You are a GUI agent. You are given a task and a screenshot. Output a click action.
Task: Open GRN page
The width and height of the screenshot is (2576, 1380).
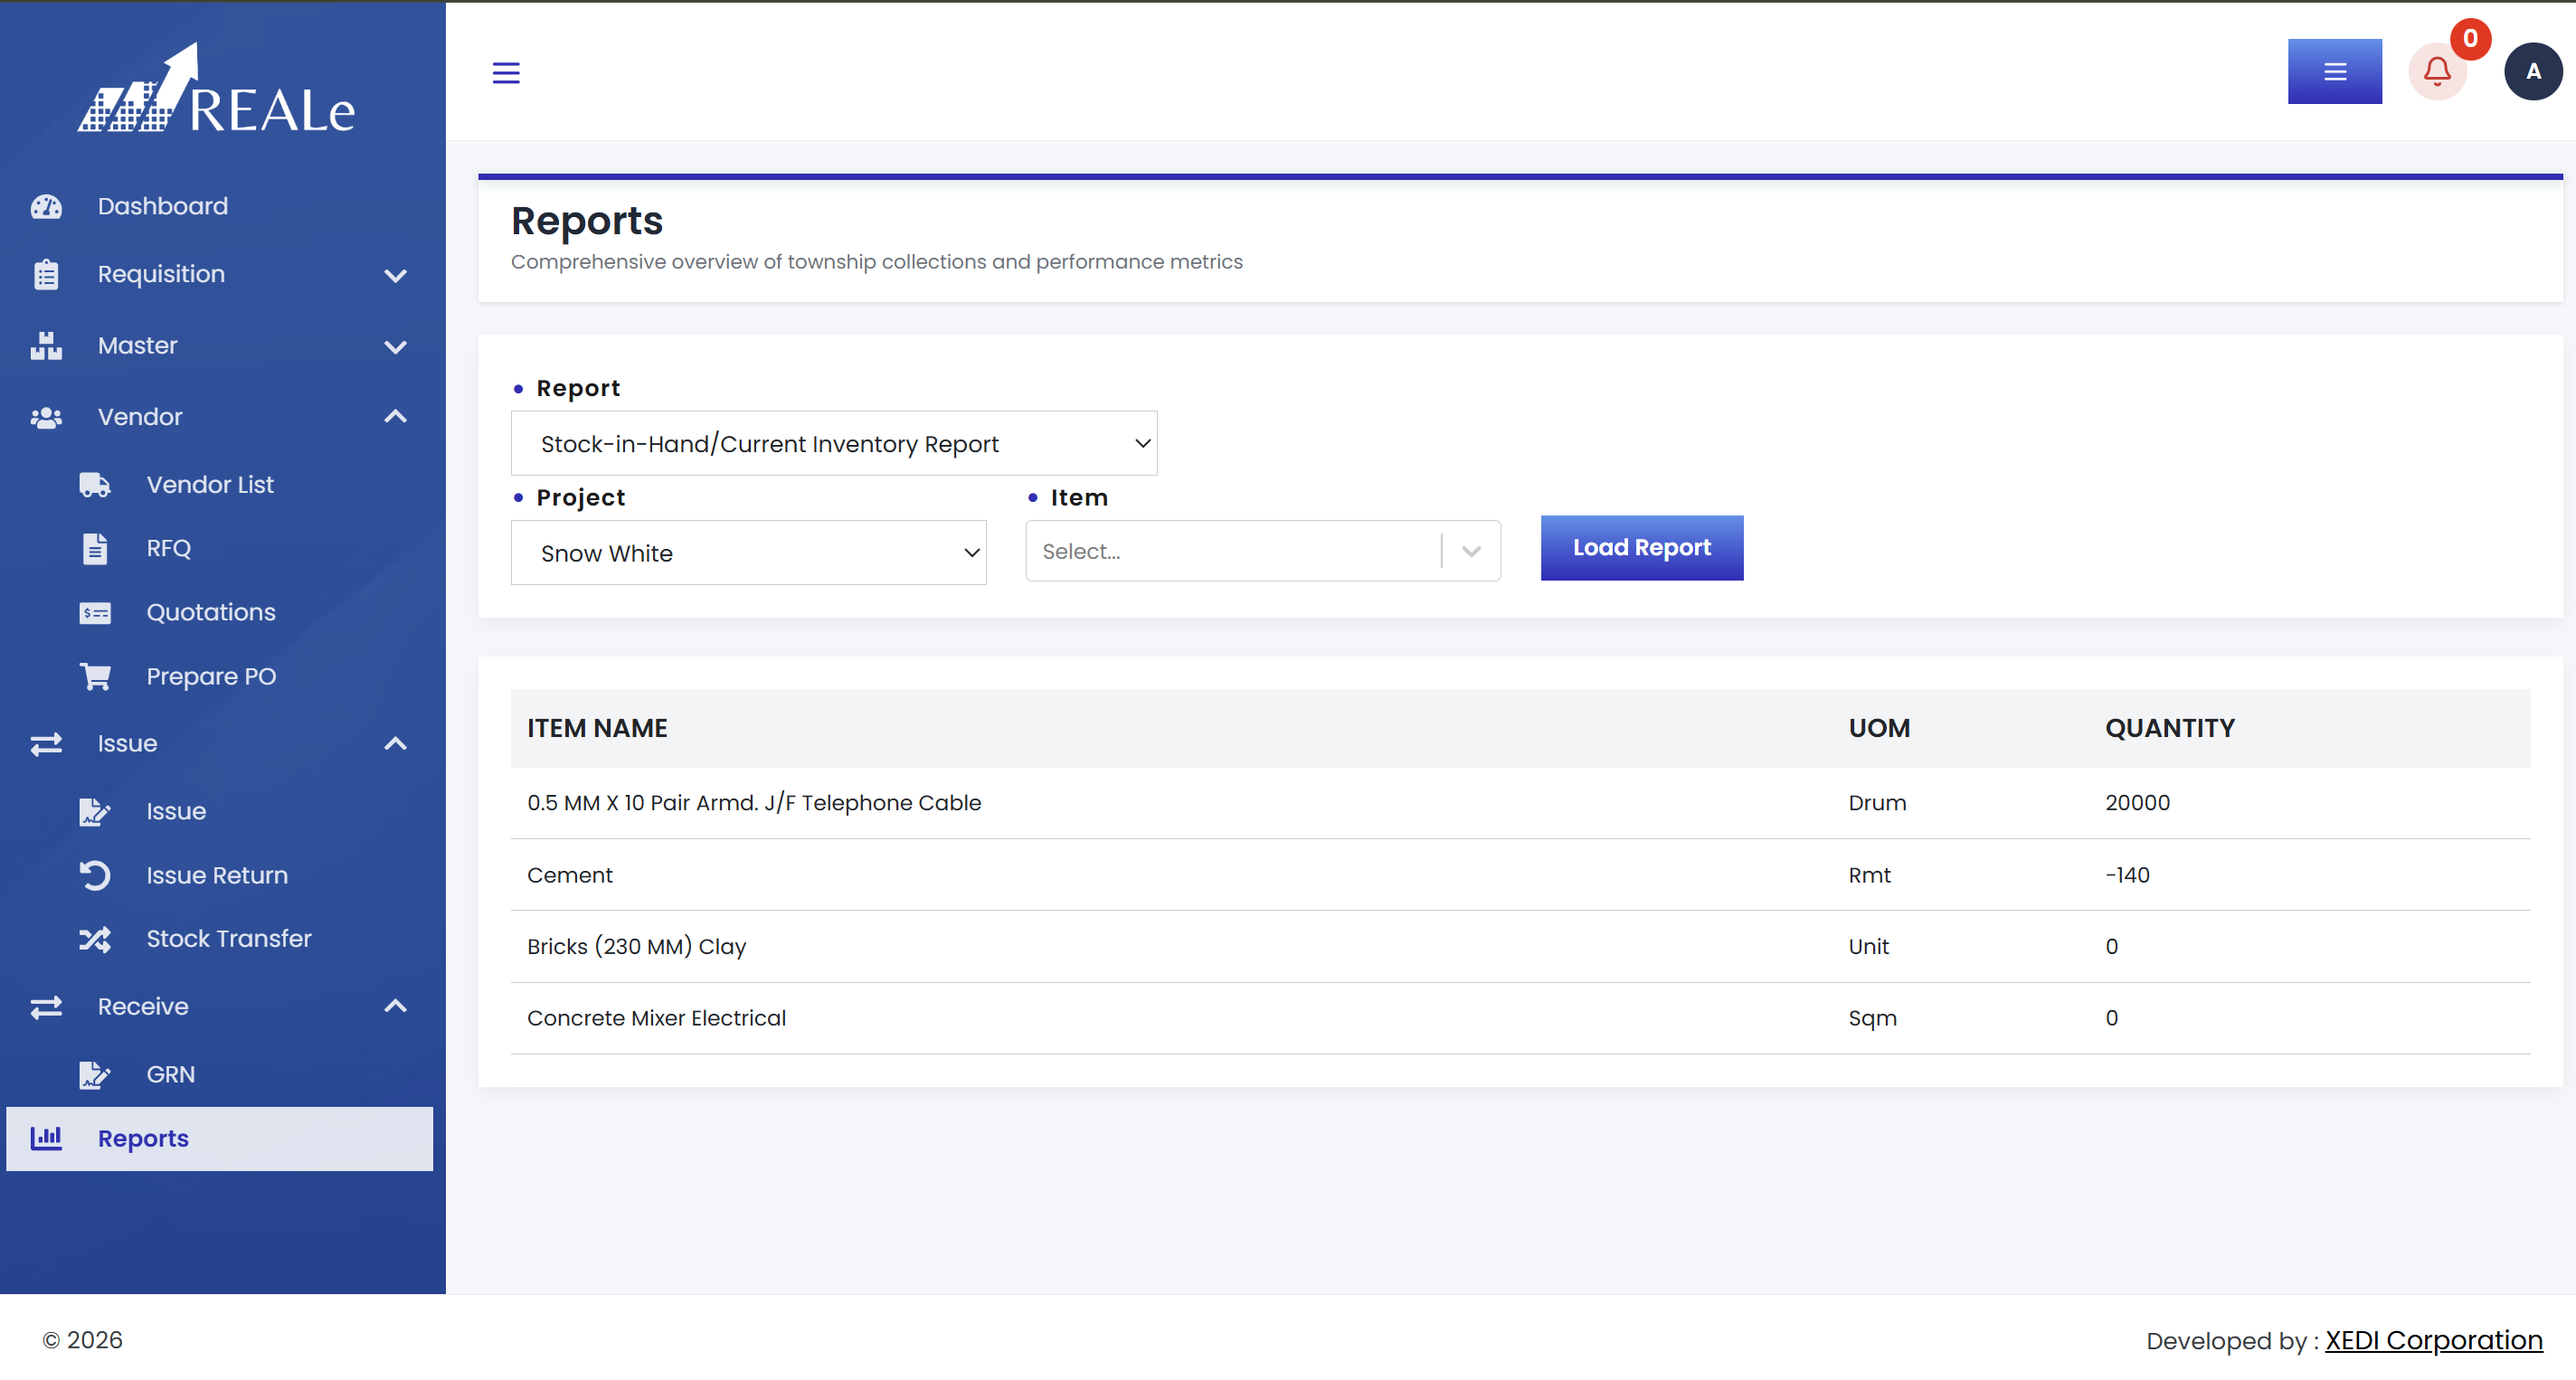click(171, 1074)
